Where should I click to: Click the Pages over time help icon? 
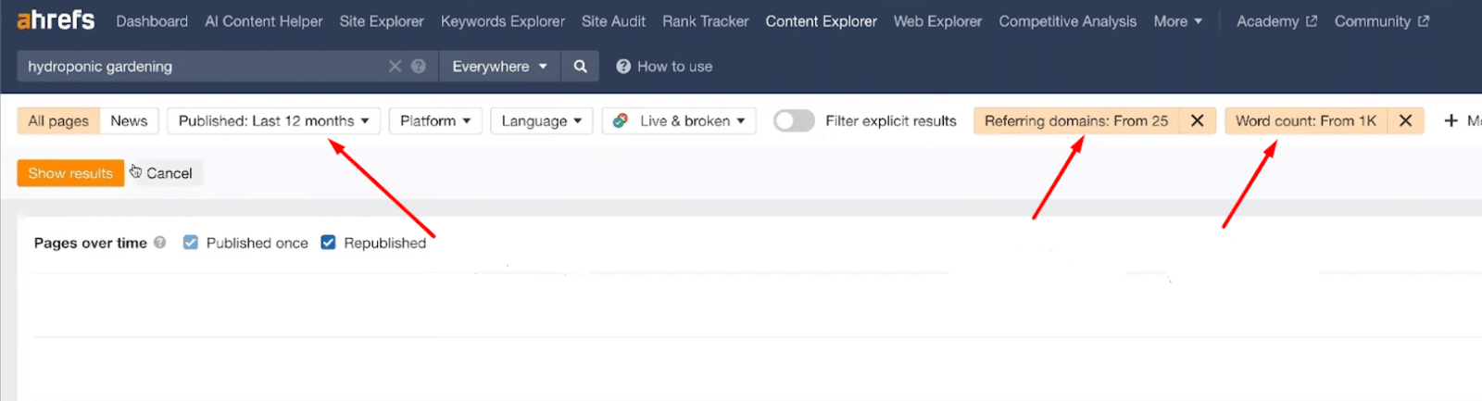(x=160, y=243)
